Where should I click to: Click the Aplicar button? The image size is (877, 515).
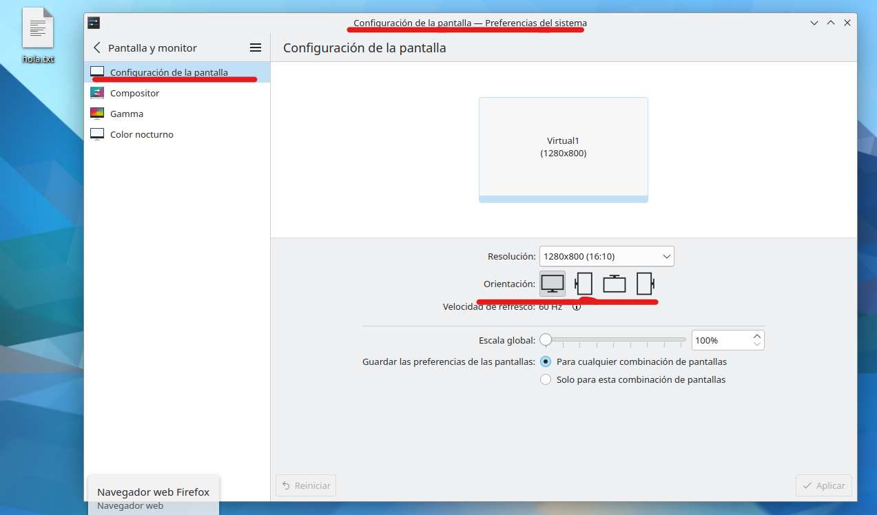point(823,485)
